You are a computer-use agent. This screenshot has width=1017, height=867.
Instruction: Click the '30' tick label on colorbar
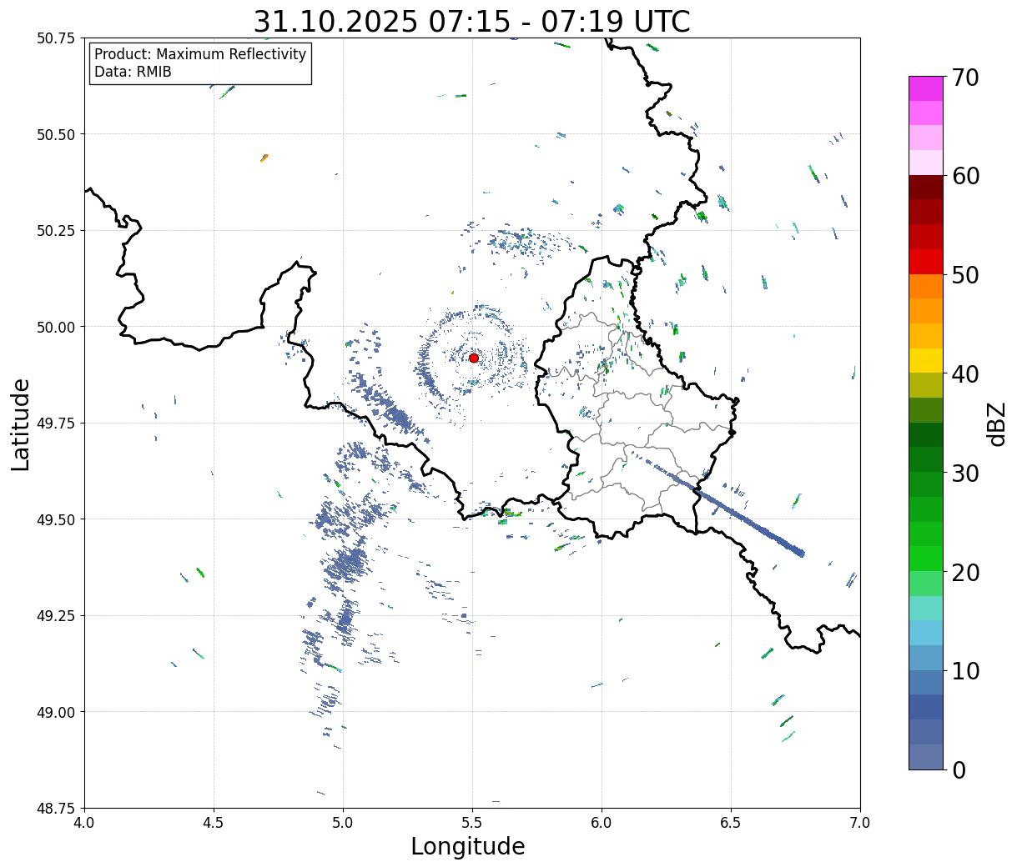[x=964, y=474]
